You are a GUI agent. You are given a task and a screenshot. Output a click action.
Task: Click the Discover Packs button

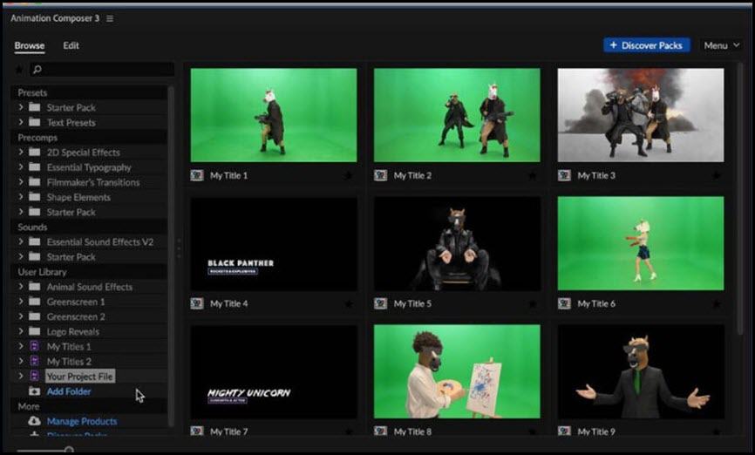point(646,45)
